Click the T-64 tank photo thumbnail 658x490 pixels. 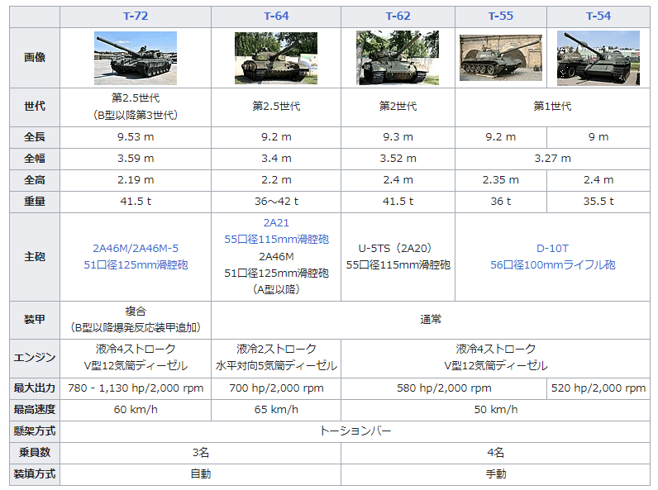tap(276, 58)
